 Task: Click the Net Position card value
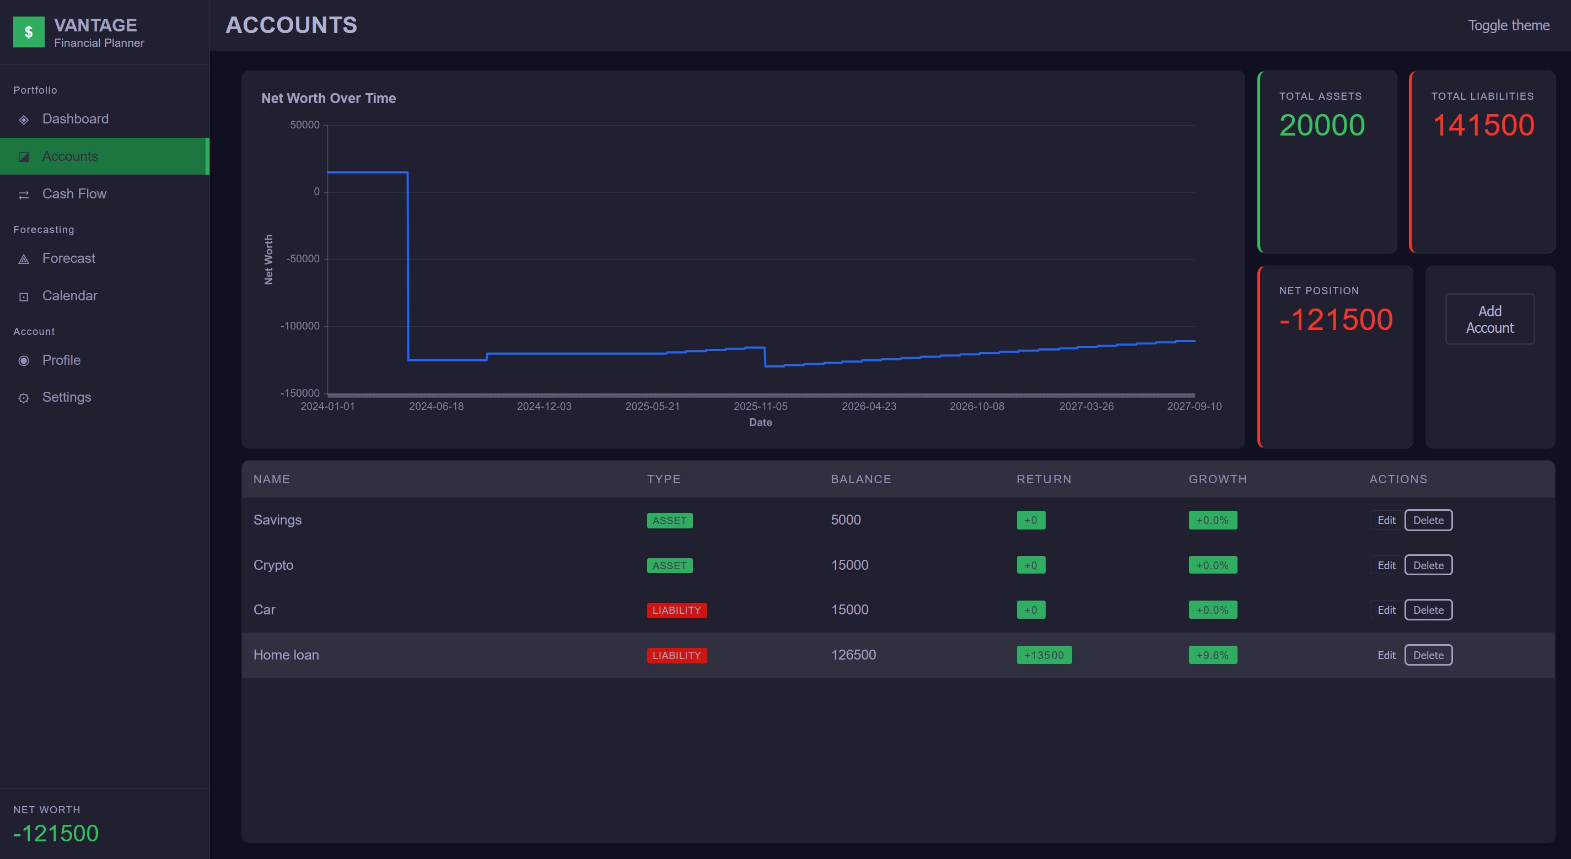pyautogui.click(x=1336, y=320)
